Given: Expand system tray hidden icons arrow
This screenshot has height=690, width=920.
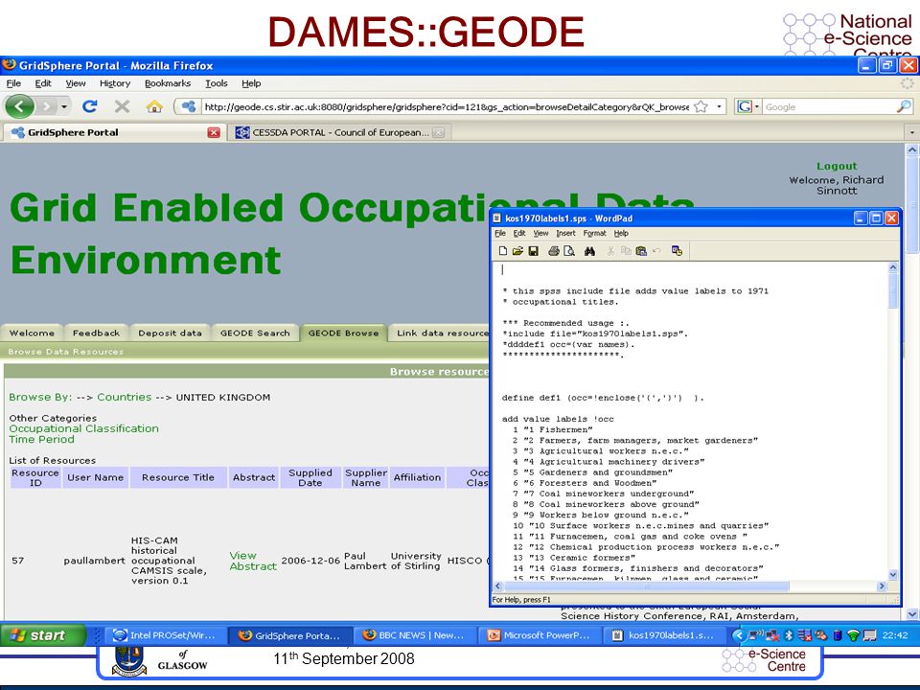Looking at the screenshot, I should pyautogui.click(x=739, y=634).
